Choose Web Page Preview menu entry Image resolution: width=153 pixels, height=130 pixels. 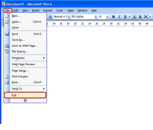click(x=25, y=64)
